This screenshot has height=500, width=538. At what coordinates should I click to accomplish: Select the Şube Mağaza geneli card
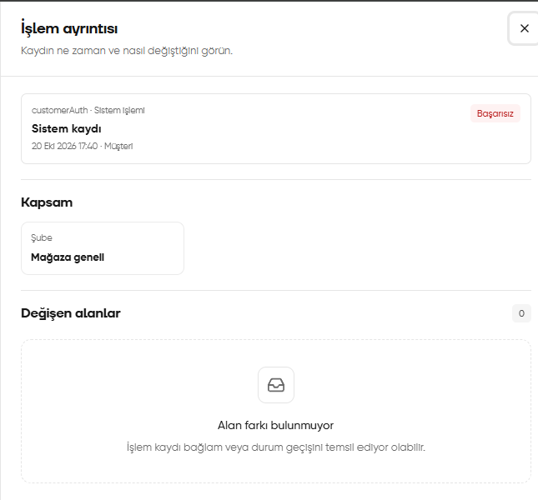point(103,248)
